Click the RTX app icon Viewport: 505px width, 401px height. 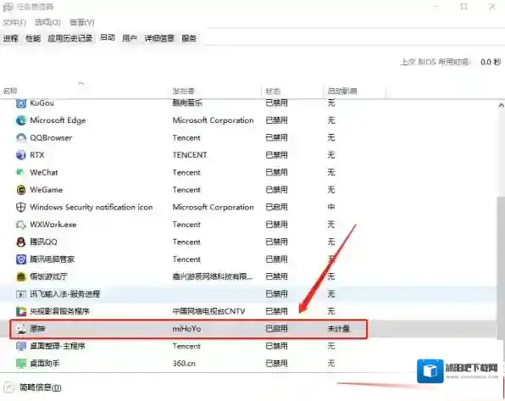(x=21, y=155)
